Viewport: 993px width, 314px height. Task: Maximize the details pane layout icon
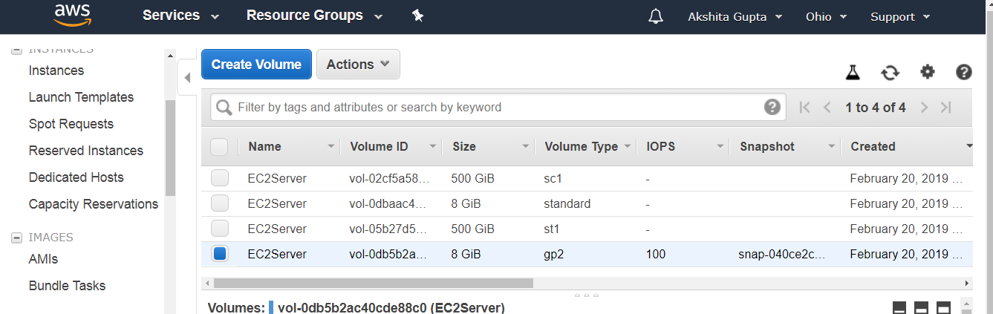943,307
